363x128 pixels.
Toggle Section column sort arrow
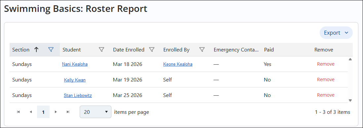(36, 49)
